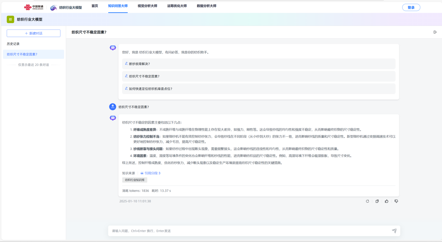Click the 耗时: 13.37 s text
The width and height of the screenshot is (442, 242).
pos(161,191)
